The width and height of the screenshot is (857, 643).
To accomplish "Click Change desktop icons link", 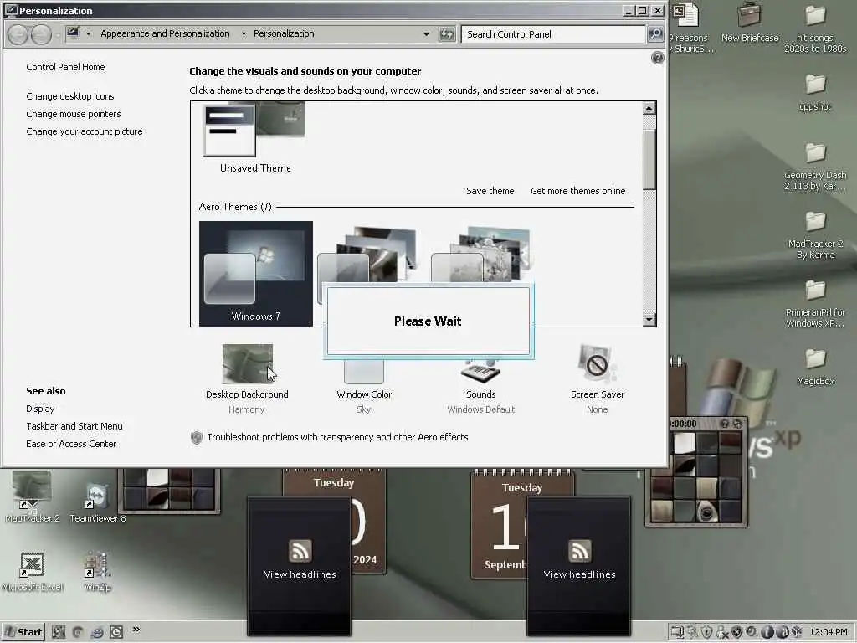I will click(70, 96).
